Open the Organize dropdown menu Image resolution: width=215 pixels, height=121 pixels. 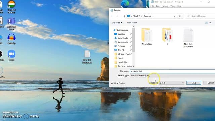pos(117,23)
